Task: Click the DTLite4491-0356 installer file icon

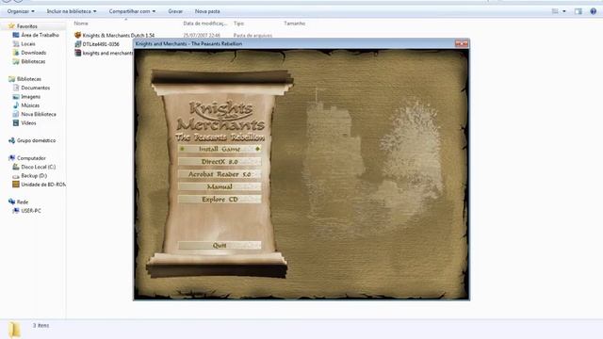Action: point(77,44)
